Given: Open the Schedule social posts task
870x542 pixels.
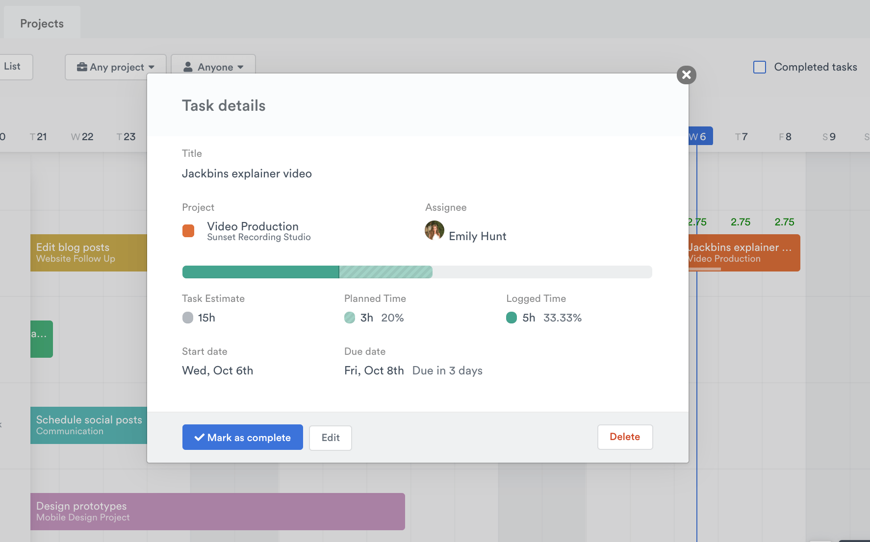Looking at the screenshot, I should [88, 425].
